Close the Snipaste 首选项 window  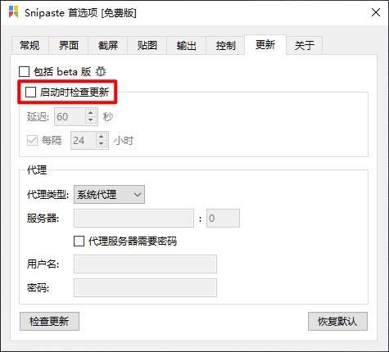click(x=376, y=12)
